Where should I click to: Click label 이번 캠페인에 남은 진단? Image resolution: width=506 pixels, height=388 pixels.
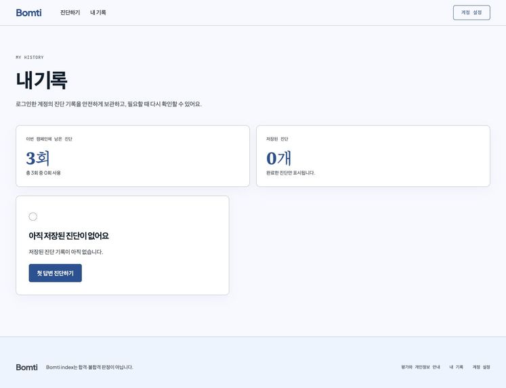49,139
